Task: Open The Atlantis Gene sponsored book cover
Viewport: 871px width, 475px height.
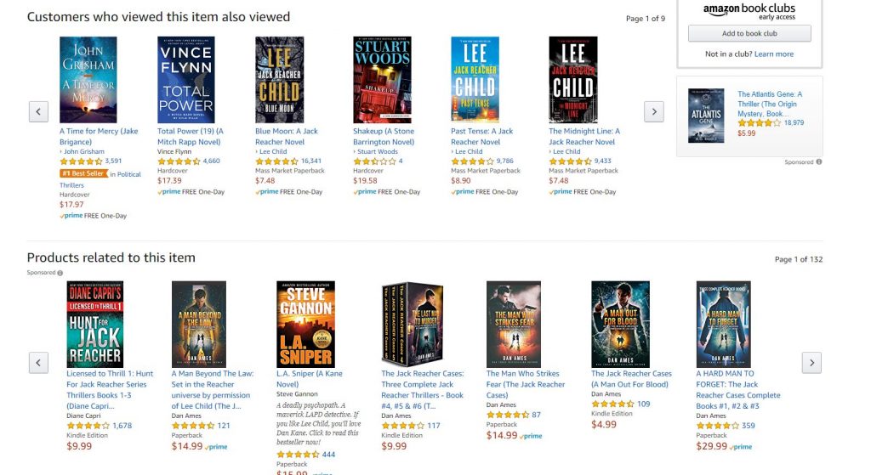Action: coord(706,116)
